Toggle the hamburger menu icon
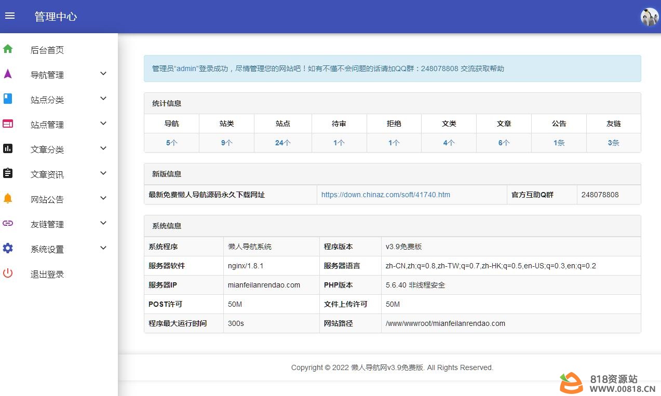The image size is (661, 396). tap(10, 16)
